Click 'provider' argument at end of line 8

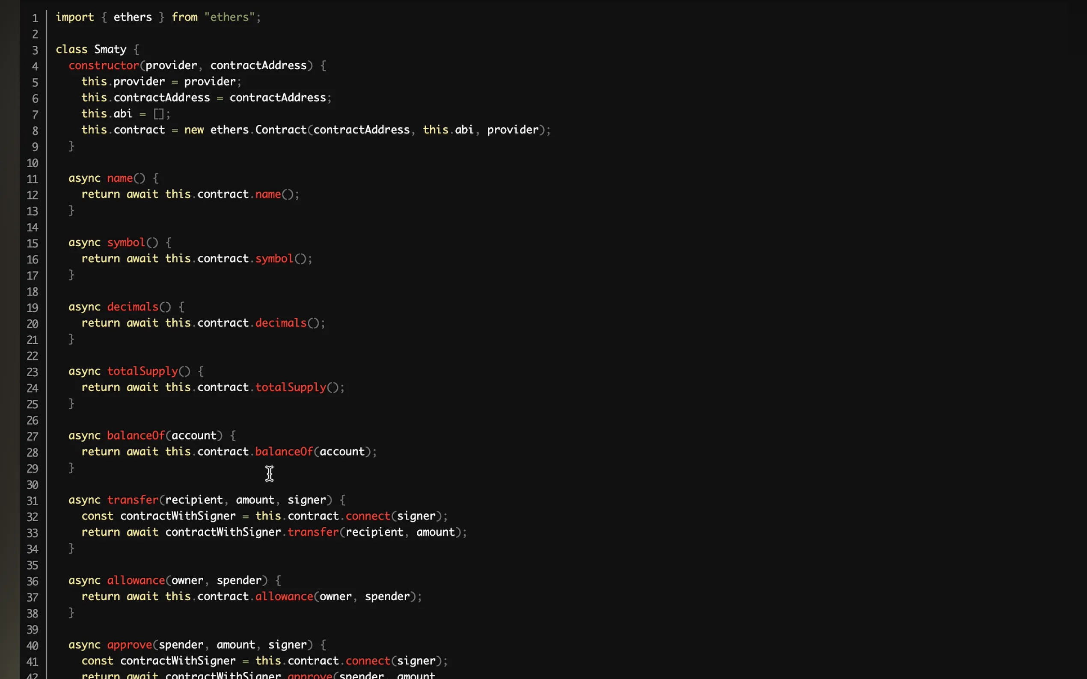(513, 130)
